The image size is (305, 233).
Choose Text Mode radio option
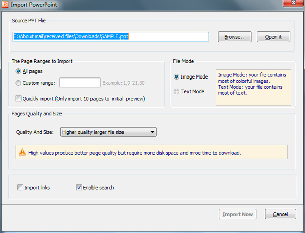tap(176, 91)
